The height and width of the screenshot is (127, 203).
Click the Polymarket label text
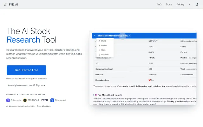point(61,100)
